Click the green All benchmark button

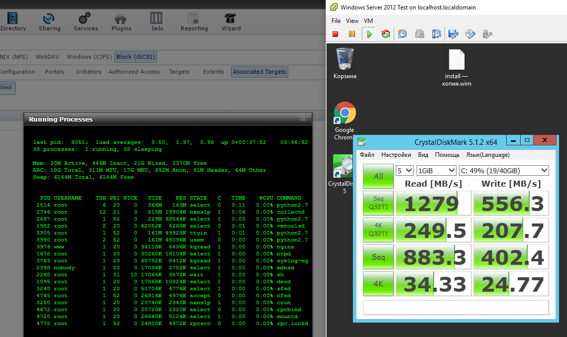378,176
